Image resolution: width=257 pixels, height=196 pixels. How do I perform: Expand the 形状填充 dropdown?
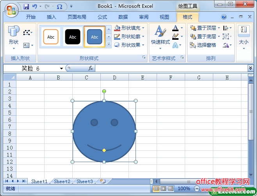pos(143,28)
